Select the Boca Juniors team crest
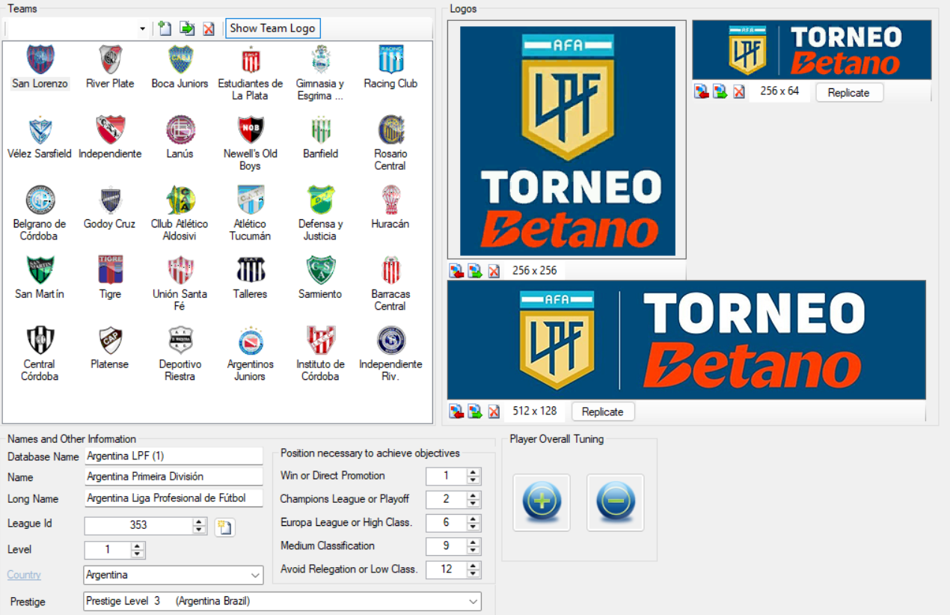The height and width of the screenshot is (615, 950). coord(180,59)
